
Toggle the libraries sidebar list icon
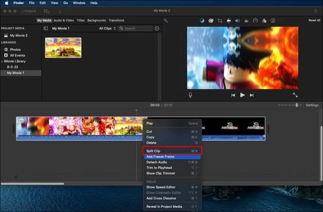(x=46, y=28)
